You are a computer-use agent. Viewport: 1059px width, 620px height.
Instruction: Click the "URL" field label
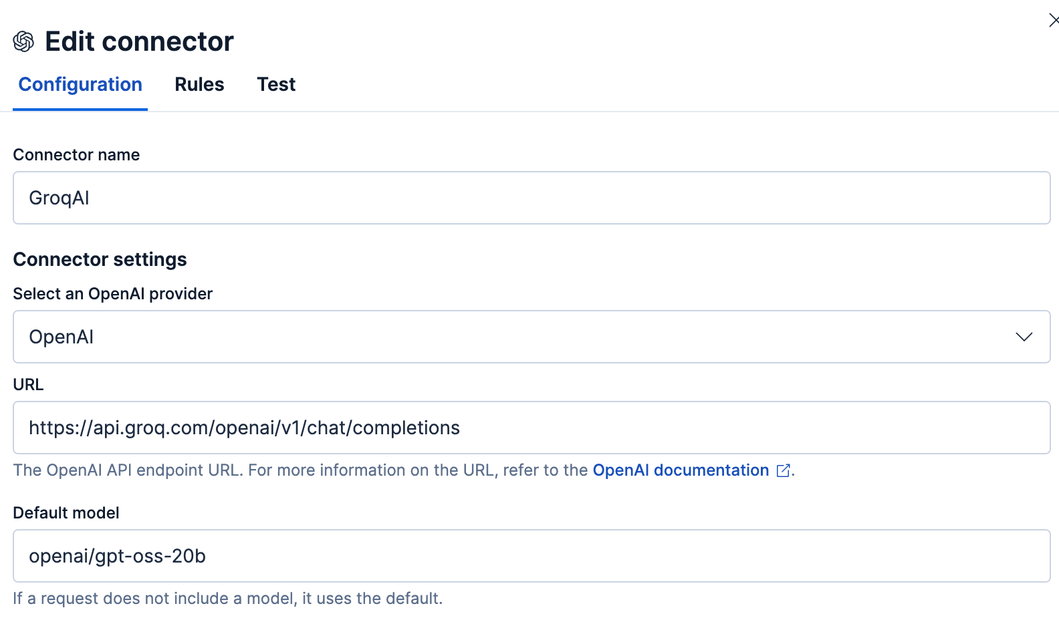28,385
